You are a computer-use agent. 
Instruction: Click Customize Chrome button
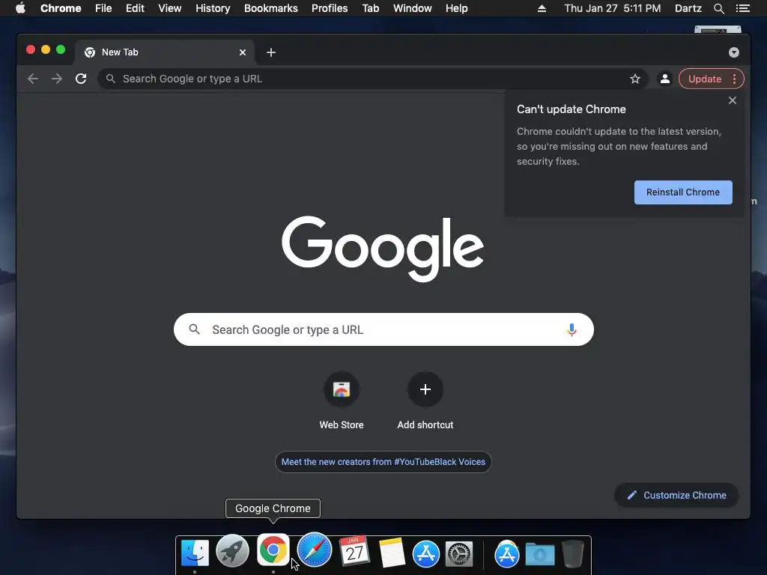pyautogui.click(x=676, y=496)
